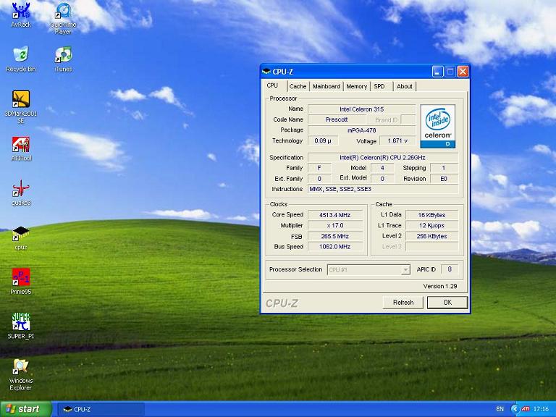Viewport: 556px width, 417px height.
Task: Select the quake3 desktop icon
Action: [x=21, y=193]
